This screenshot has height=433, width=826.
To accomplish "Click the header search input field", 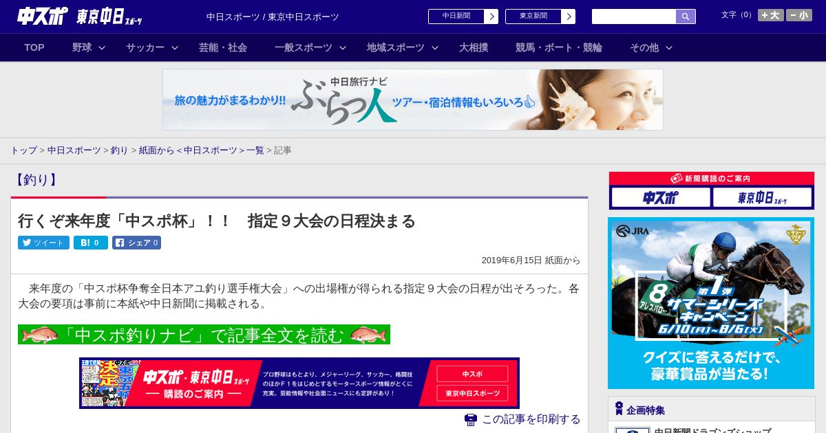I will [x=634, y=16].
